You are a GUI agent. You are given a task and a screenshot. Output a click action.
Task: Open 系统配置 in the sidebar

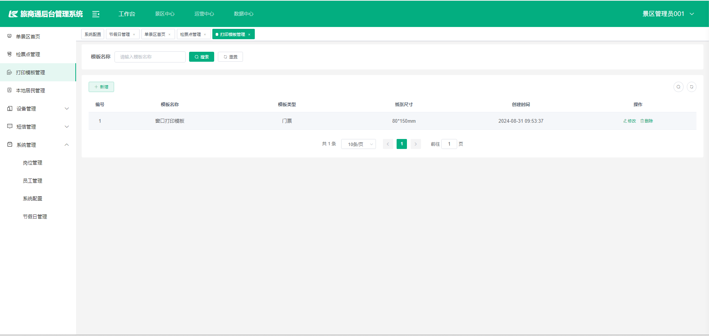click(x=32, y=198)
